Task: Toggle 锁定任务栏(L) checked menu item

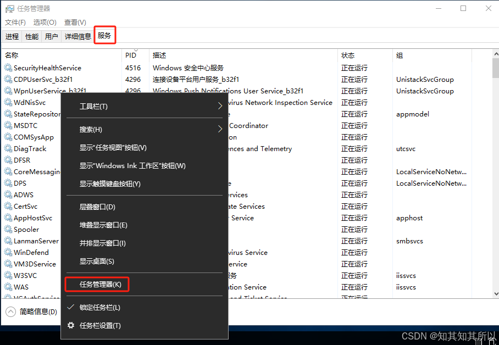Action: coord(144,308)
